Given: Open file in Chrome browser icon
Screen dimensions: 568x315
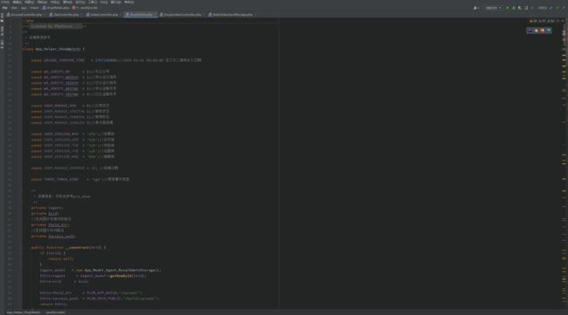Looking at the screenshot, I should tap(536, 31).
